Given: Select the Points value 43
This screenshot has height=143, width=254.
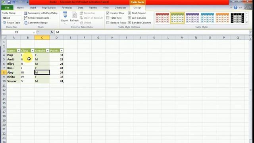Looking at the screenshot, I should click(x=56, y=68).
